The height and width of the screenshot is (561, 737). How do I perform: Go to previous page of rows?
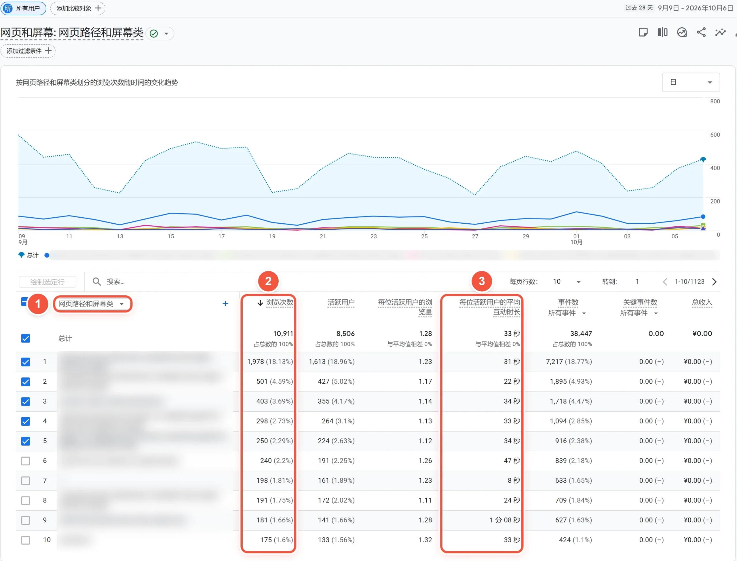click(x=665, y=282)
